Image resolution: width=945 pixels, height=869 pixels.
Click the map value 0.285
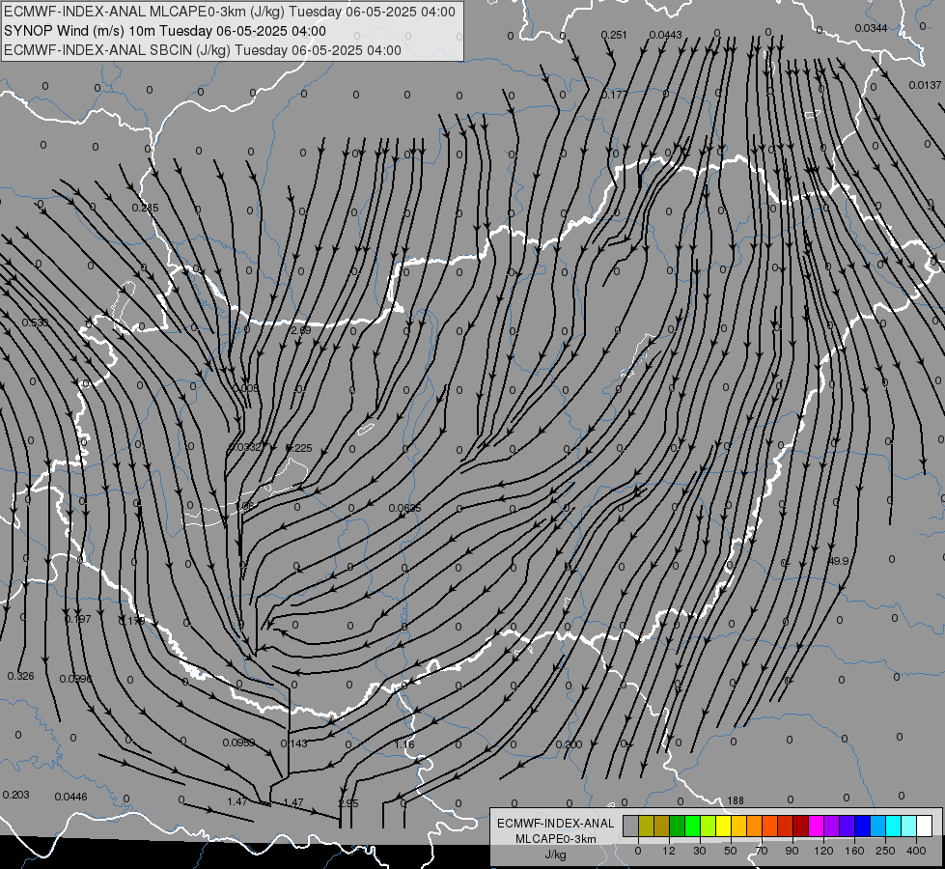pos(145,208)
